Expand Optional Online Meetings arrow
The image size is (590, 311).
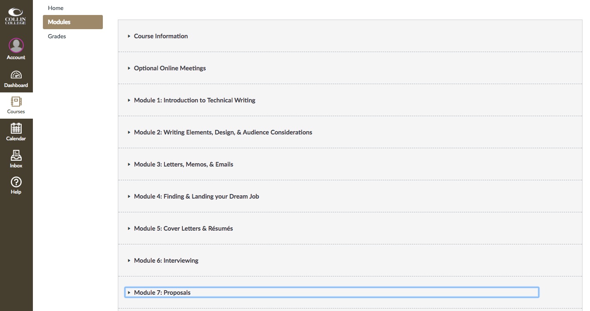(x=129, y=68)
